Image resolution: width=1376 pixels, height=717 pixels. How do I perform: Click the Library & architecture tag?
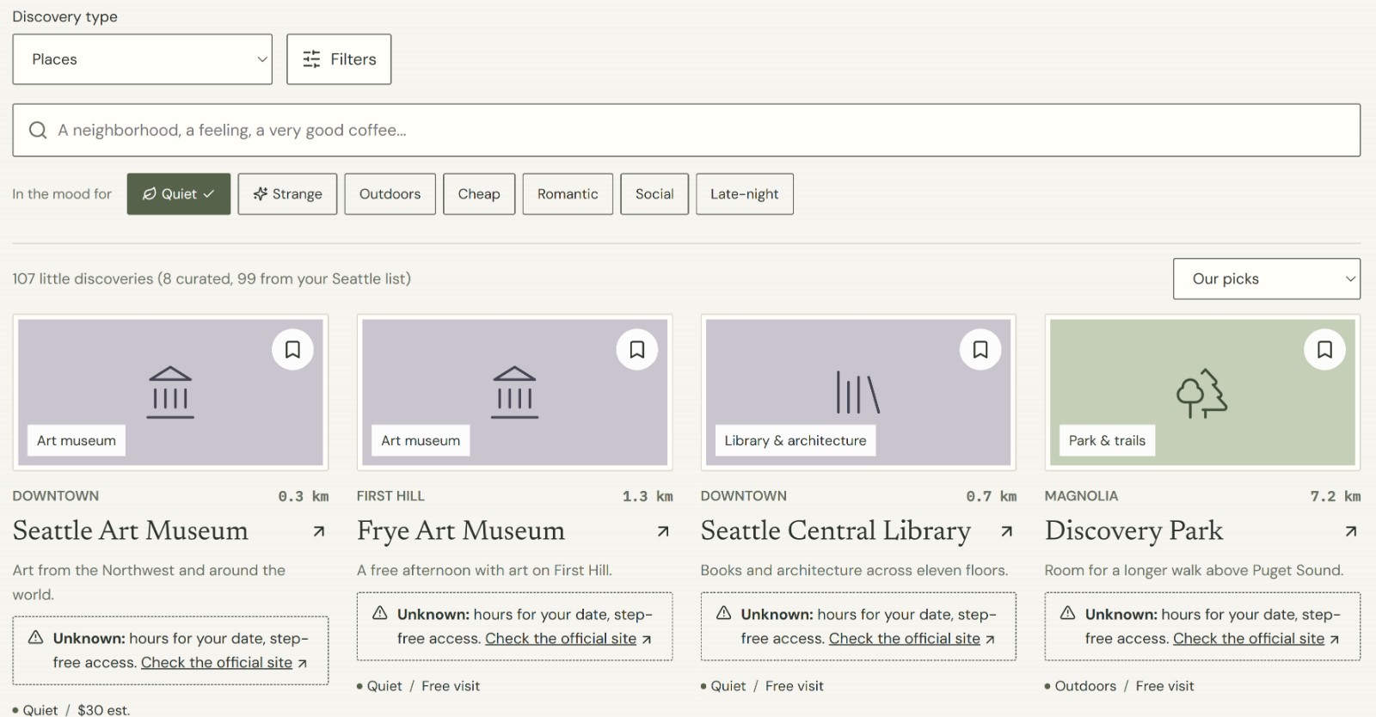point(795,441)
